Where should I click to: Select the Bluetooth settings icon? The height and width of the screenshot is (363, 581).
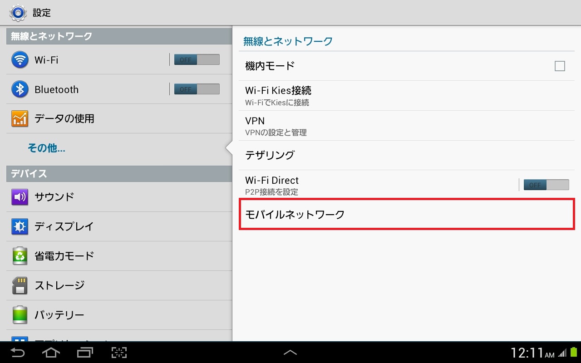click(19, 89)
